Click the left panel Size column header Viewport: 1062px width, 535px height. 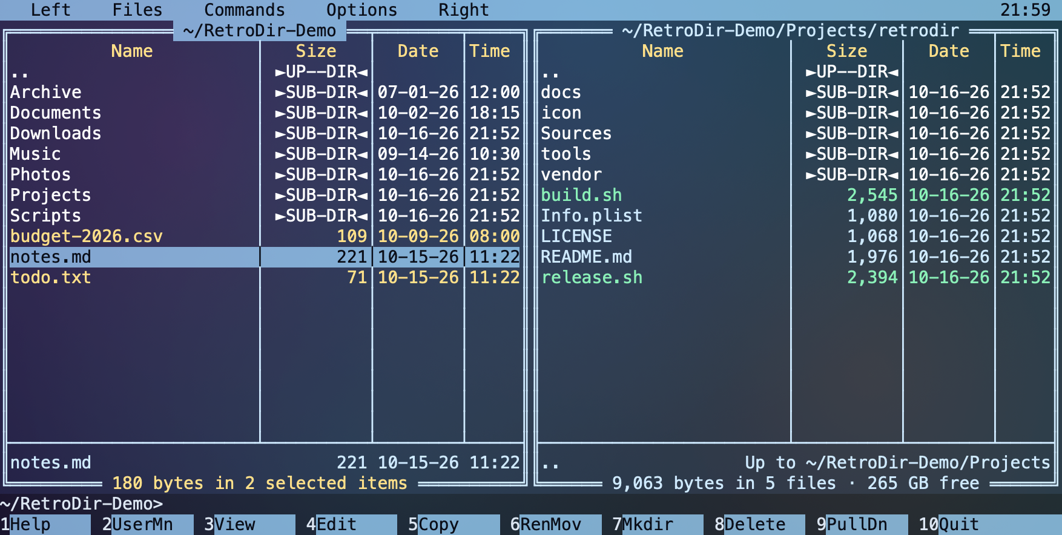316,51
